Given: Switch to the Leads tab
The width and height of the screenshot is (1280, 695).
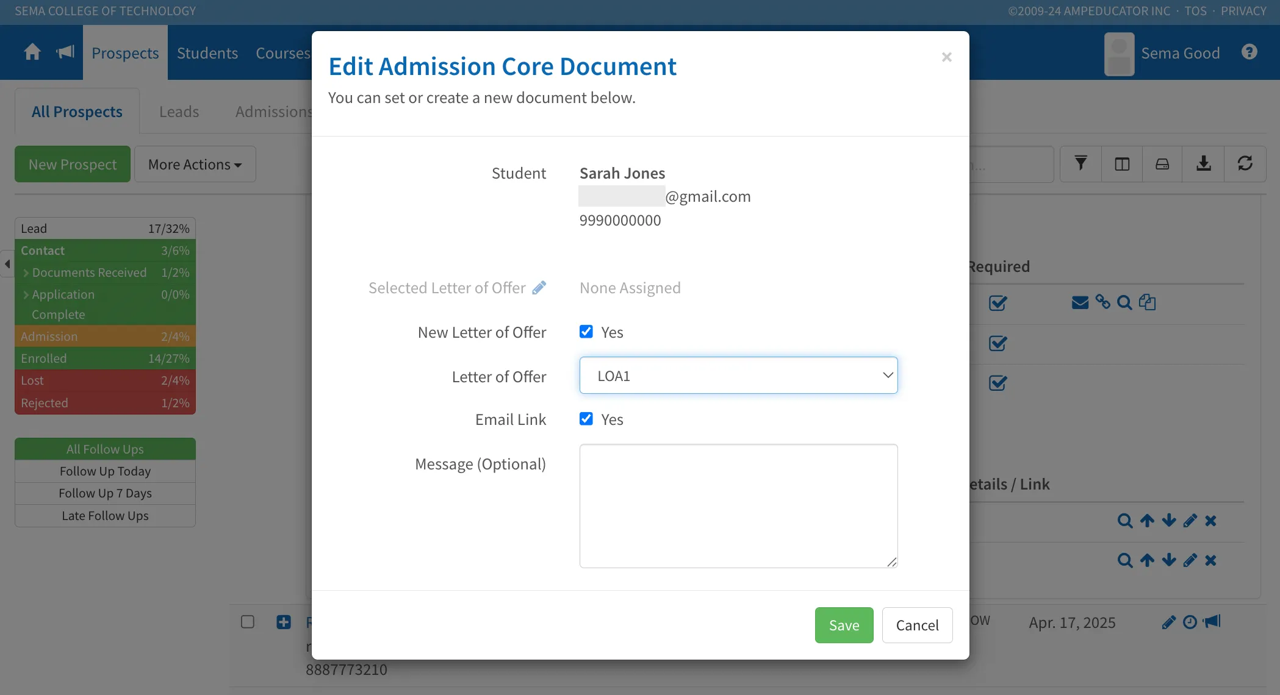Looking at the screenshot, I should 179,112.
